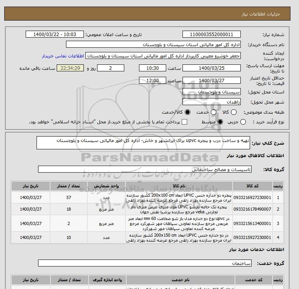Click the نام خدمت column header

(x=181, y=280)
